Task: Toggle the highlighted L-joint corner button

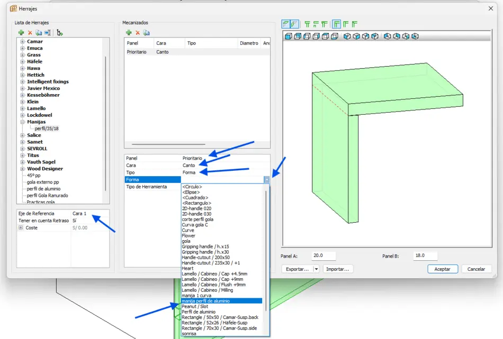Action: [x=336, y=24]
